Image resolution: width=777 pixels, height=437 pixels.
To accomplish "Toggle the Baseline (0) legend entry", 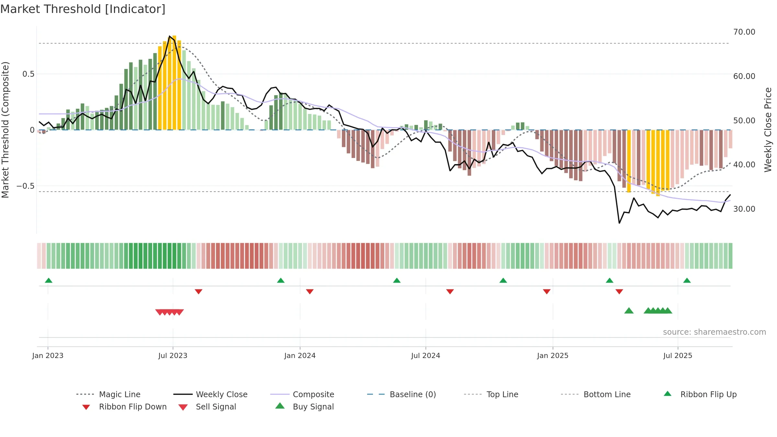I will tap(401, 394).
